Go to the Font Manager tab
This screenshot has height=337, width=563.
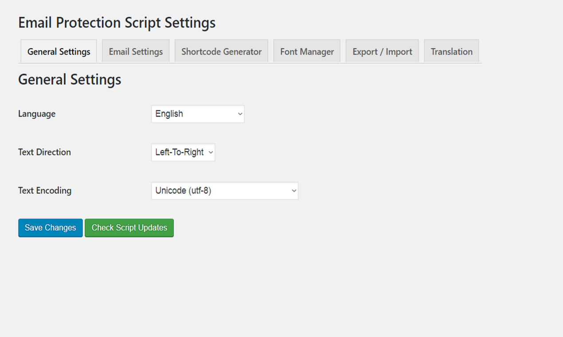[306, 51]
